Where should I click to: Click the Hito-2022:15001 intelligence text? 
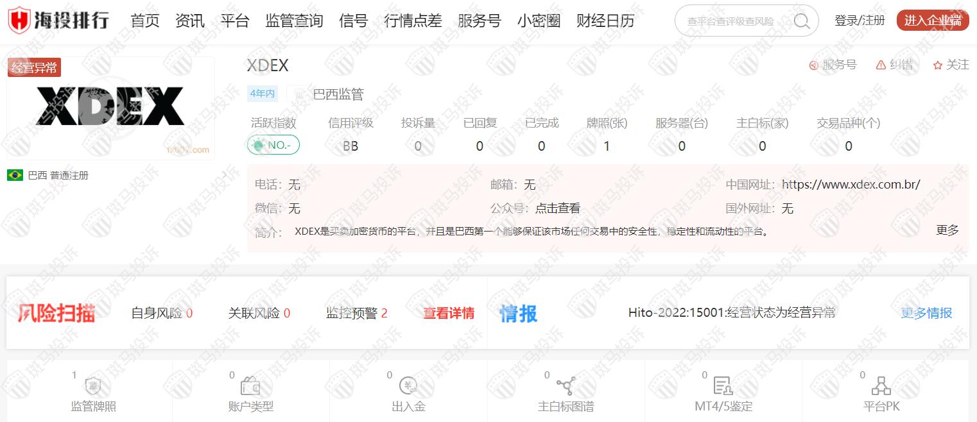[x=732, y=313]
